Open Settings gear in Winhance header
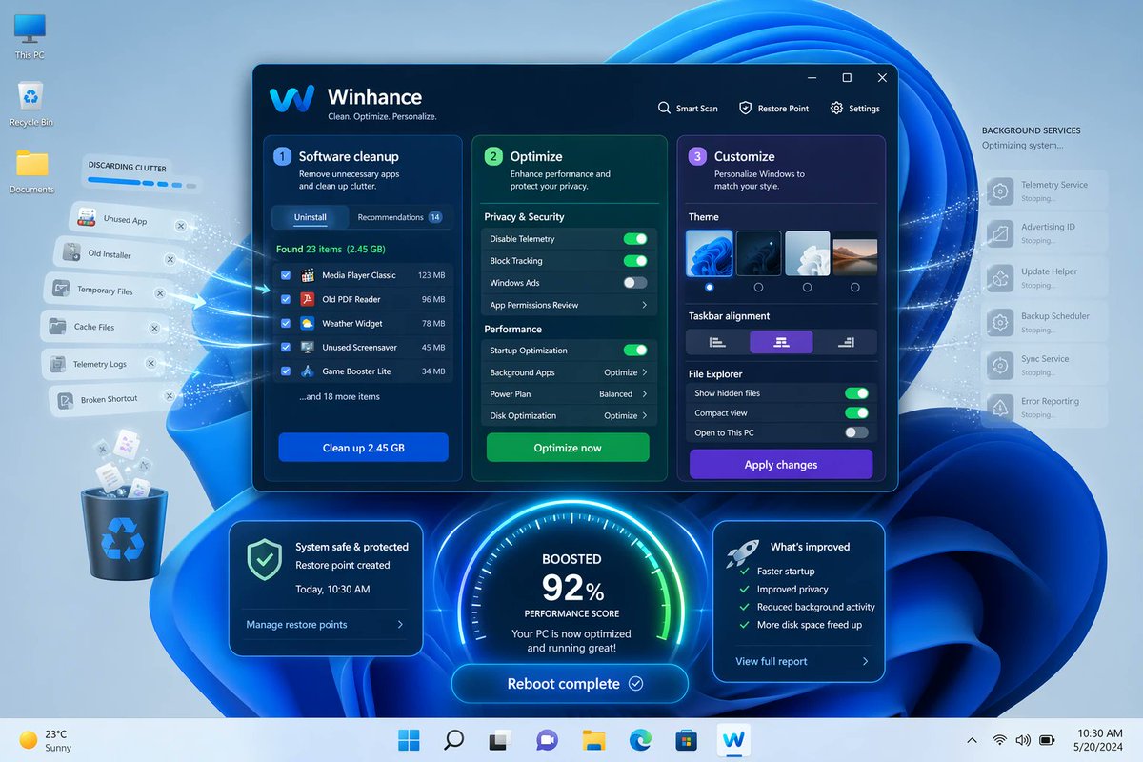The height and width of the screenshot is (762, 1143). [x=836, y=108]
